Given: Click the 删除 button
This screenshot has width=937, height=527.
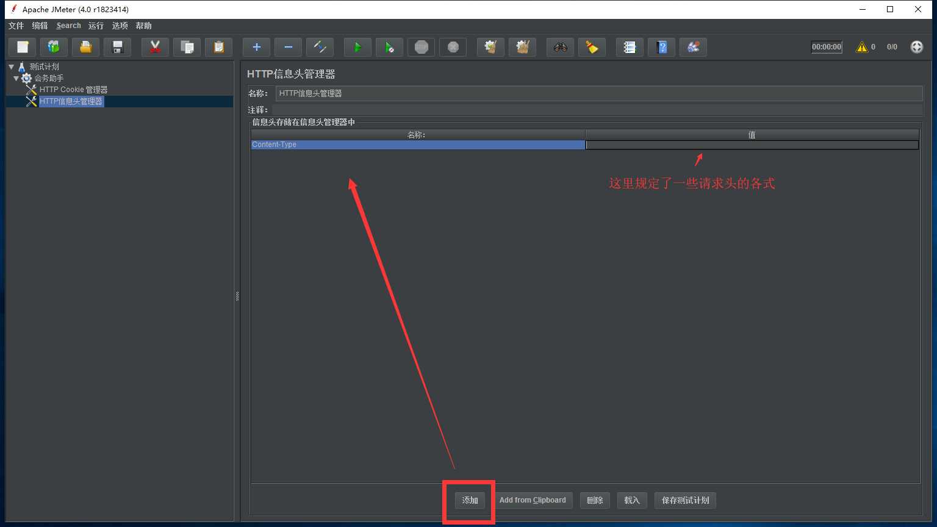Looking at the screenshot, I should pos(595,500).
